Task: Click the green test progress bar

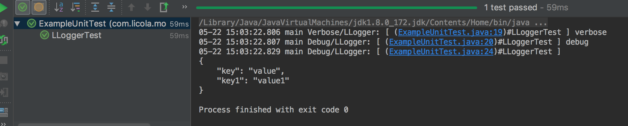Action: [x=336, y=7]
